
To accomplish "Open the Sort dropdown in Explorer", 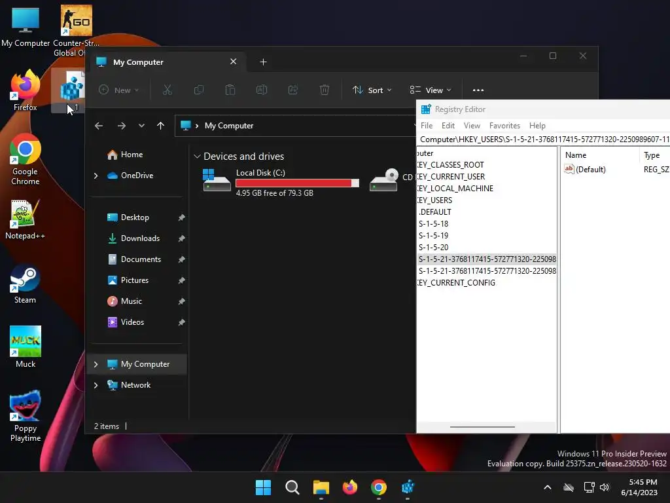I will click(372, 90).
